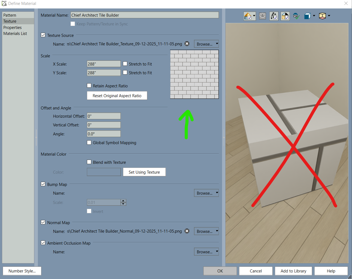Click the brick texture preview thumbnail

(x=194, y=74)
